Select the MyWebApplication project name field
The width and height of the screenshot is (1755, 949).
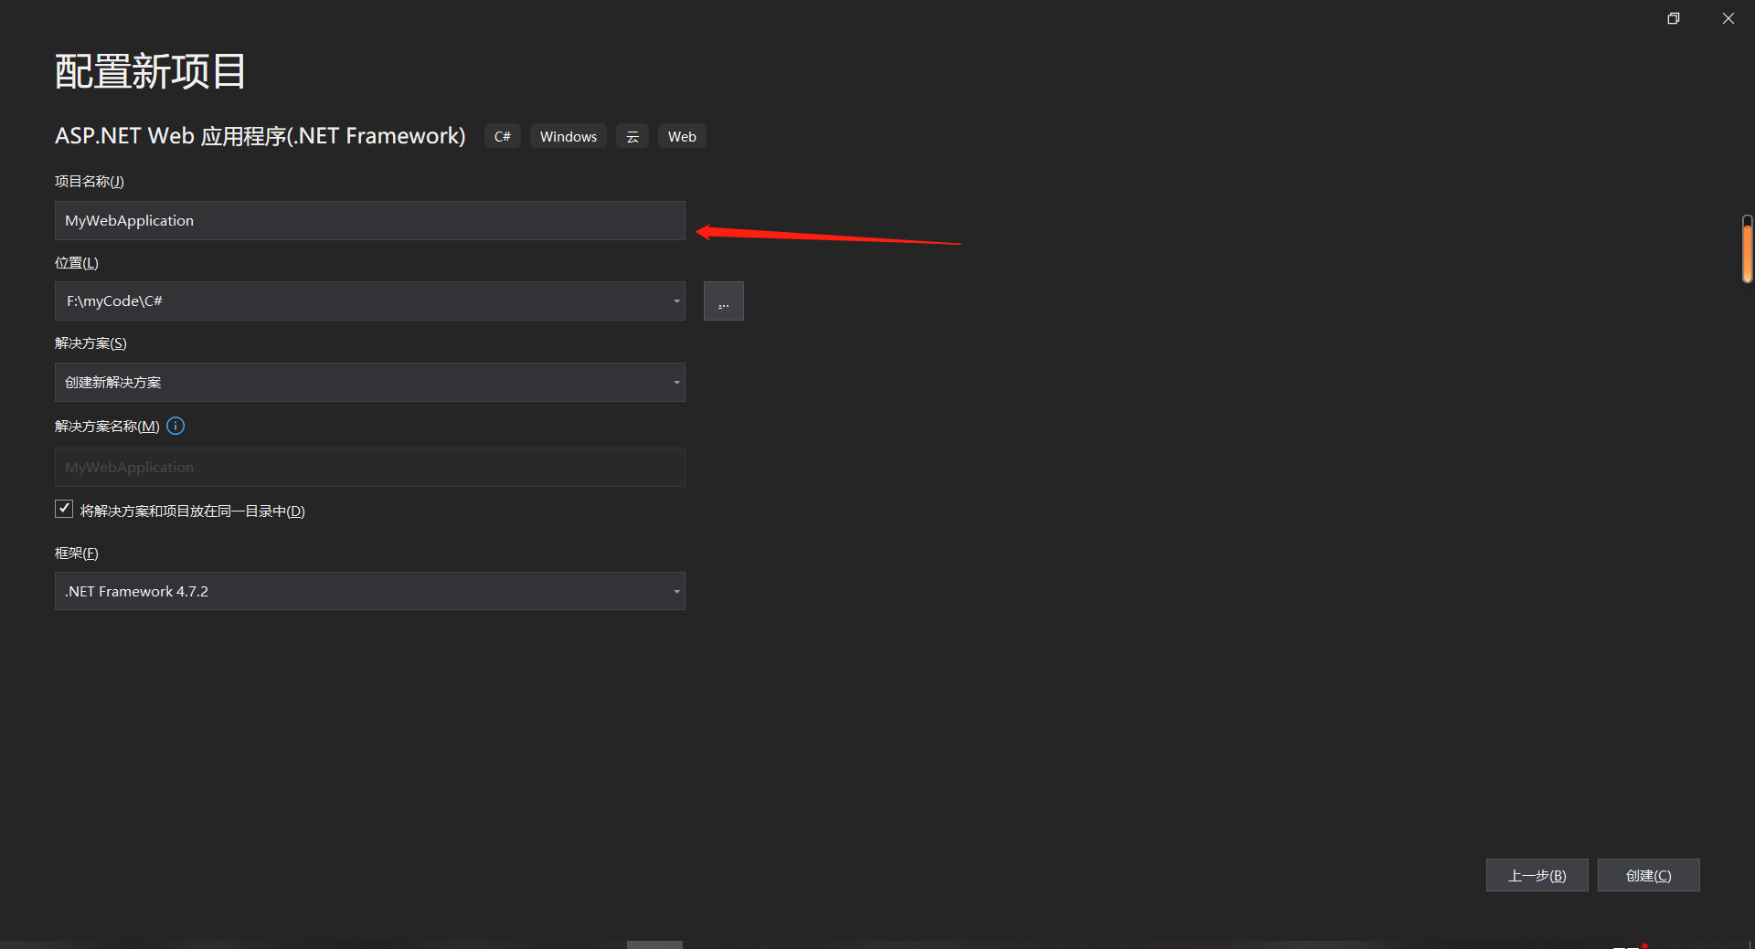[369, 220]
